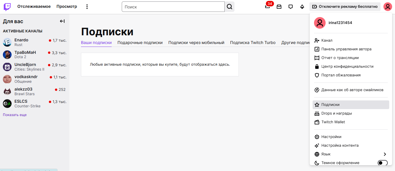This screenshot has height=171, width=395.
Task: Click the Twitch logo home icon
Action: point(7,7)
